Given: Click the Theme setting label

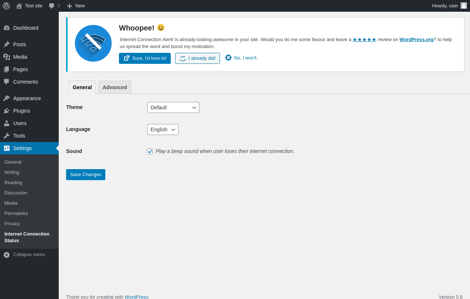Looking at the screenshot, I should pyautogui.click(x=75, y=107).
